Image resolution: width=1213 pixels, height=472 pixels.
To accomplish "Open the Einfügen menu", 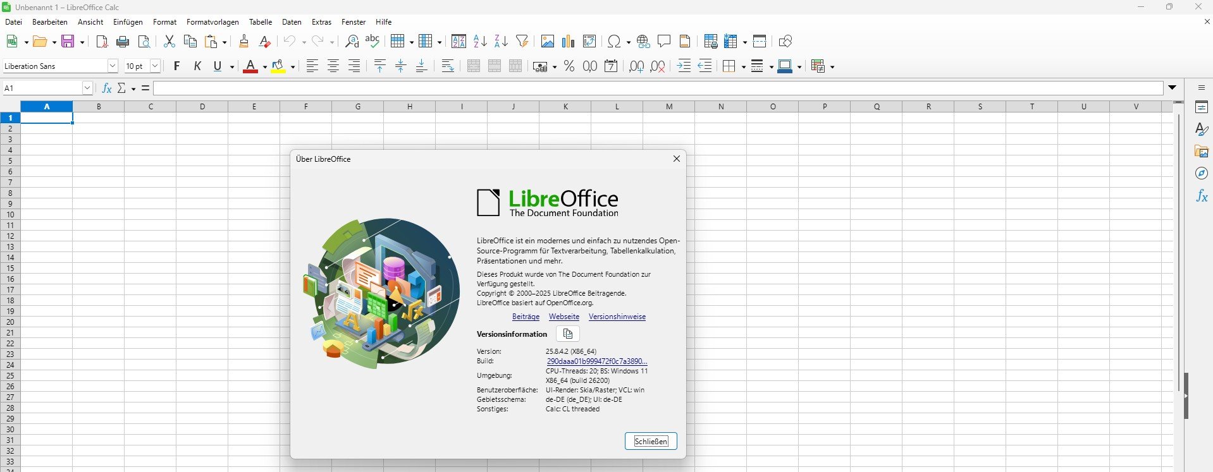I will tap(128, 22).
